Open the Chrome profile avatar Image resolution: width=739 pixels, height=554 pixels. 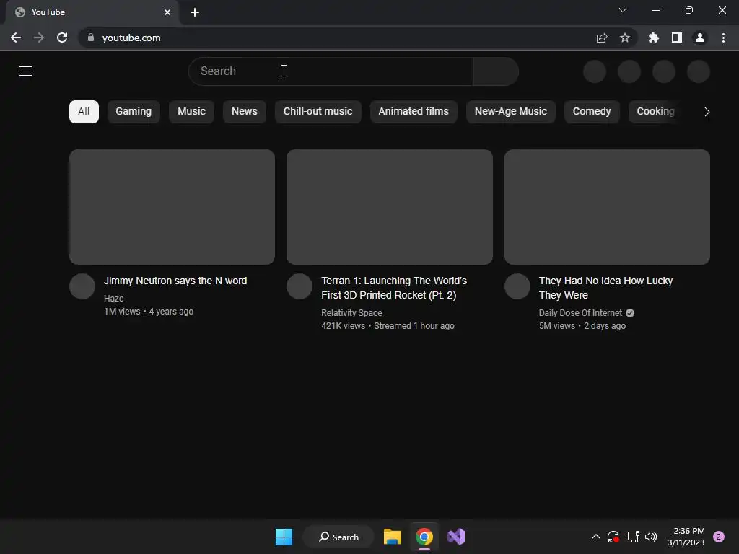click(700, 38)
